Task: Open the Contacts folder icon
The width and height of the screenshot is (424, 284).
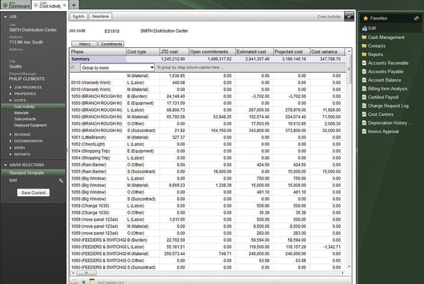Action: [365, 46]
